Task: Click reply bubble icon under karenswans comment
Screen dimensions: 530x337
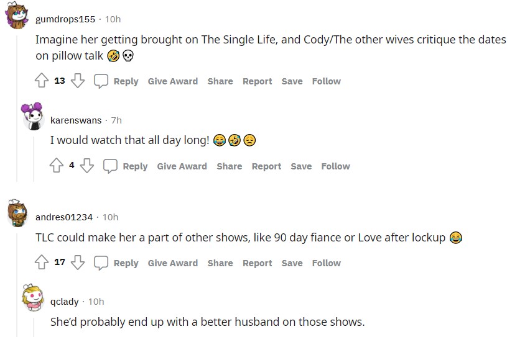Action: (110, 166)
